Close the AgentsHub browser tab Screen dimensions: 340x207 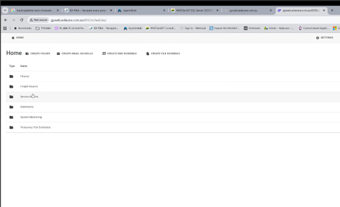[x=164, y=10]
